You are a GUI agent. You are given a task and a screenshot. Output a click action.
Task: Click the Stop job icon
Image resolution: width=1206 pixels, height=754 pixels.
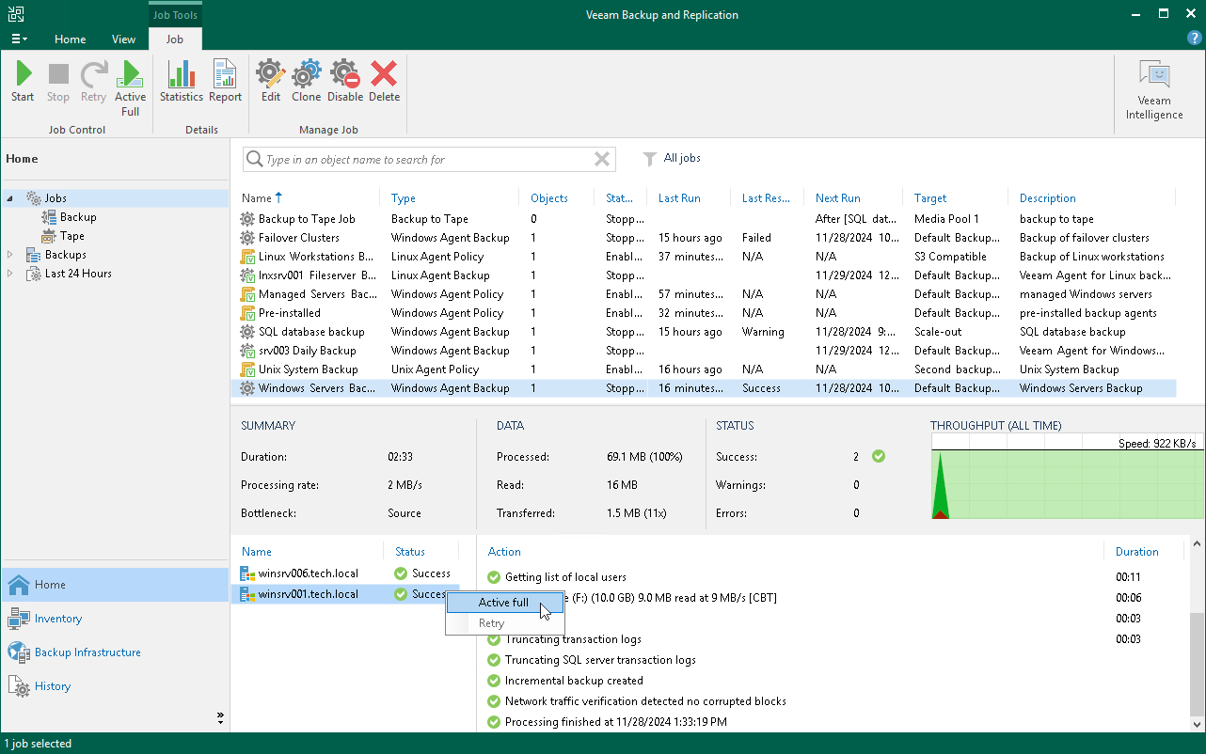pyautogui.click(x=58, y=82)
